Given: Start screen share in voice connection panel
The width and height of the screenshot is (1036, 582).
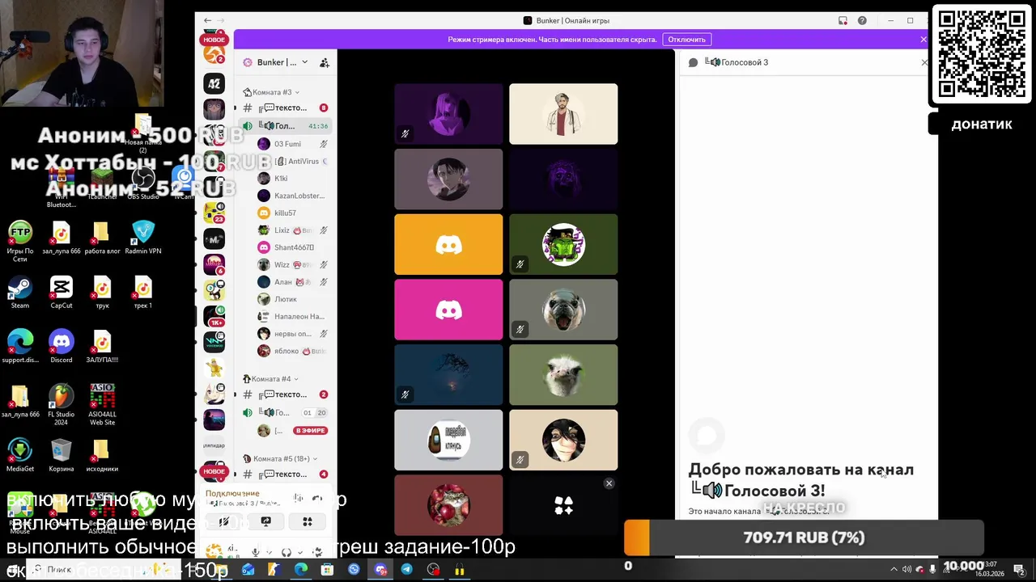Looking at the screenshot, I should [265, 522].
